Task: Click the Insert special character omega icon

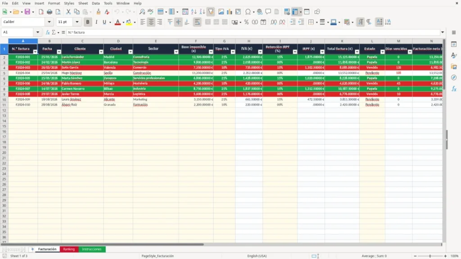Action: 248,12
